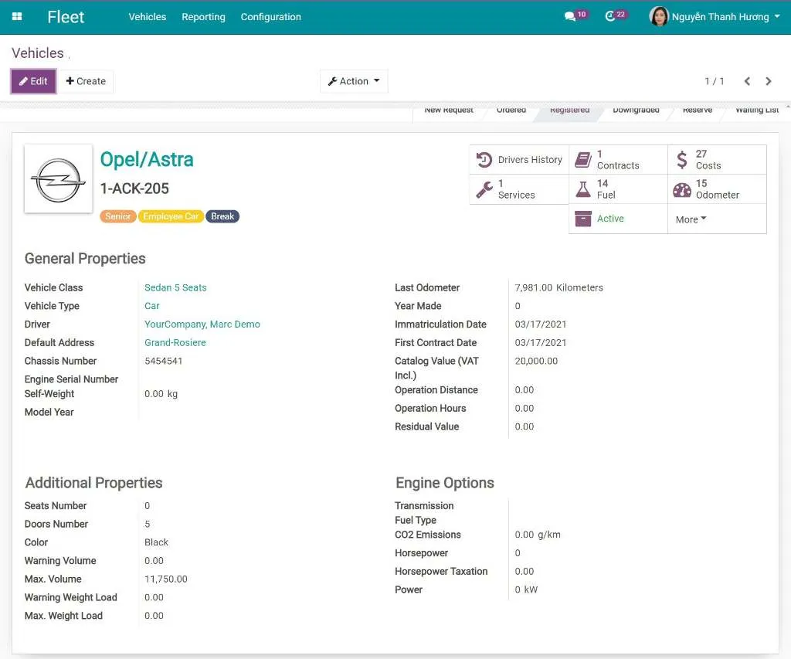This screenshot has height=659, width=791.
Task: Set status to Waiting List
Action: pos(757,110)
